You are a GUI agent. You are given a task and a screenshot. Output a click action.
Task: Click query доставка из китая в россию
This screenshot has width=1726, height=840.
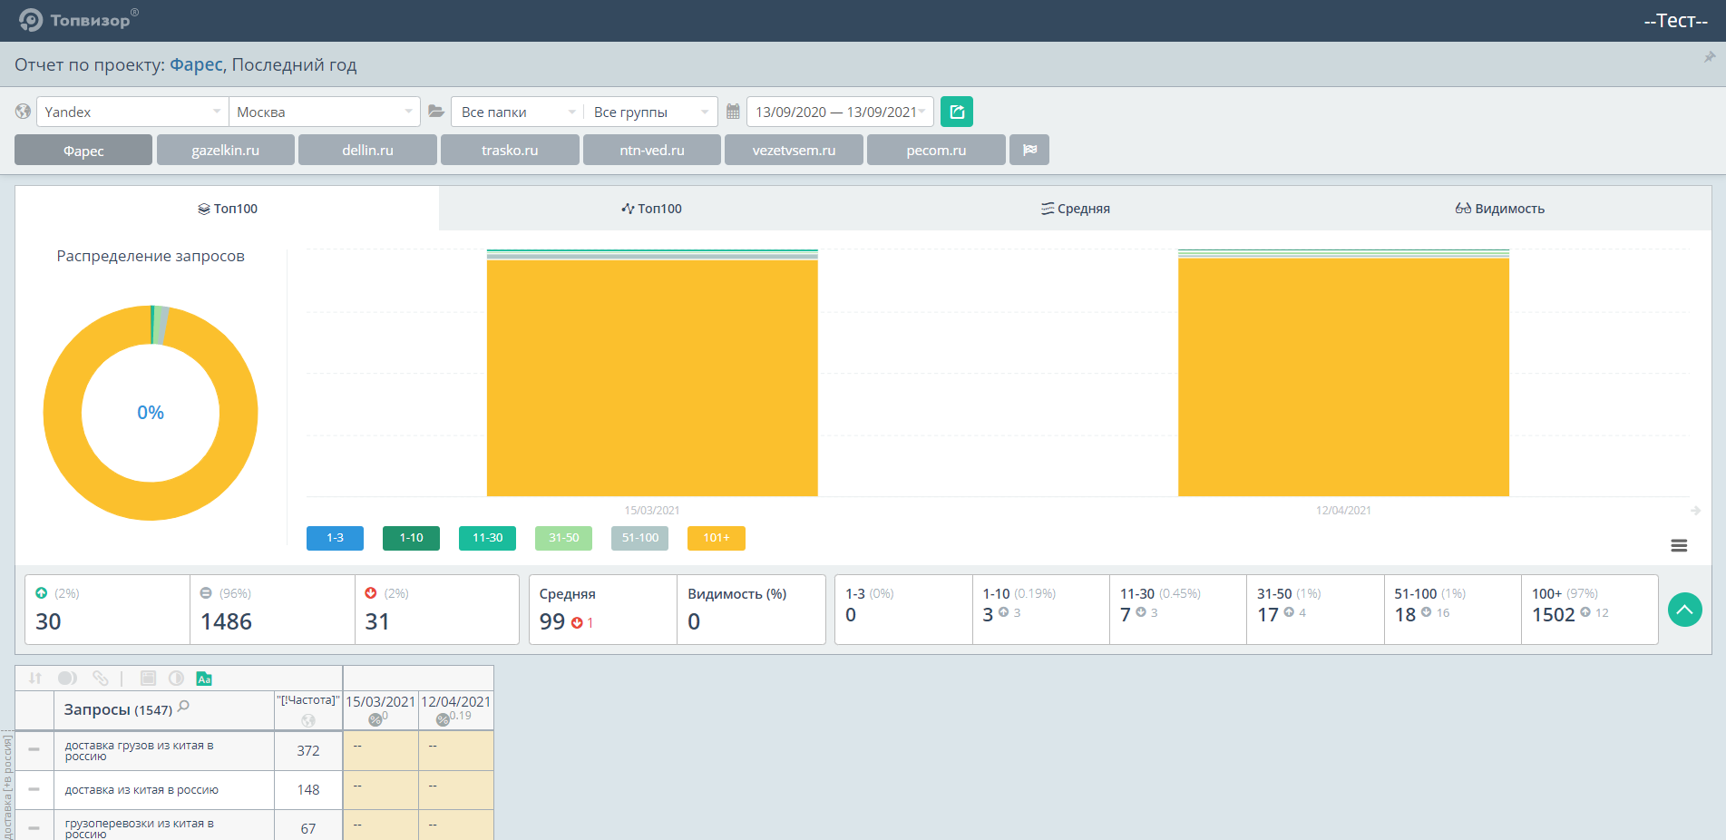click(x=141, y=790)
